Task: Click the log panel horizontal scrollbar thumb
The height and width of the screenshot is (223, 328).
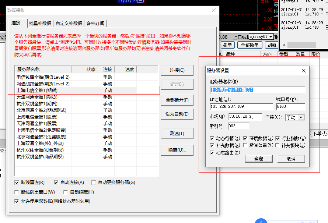Action: [301, 45]
